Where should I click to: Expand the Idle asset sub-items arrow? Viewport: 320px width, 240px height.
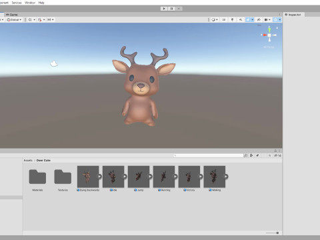coord(125,177)
